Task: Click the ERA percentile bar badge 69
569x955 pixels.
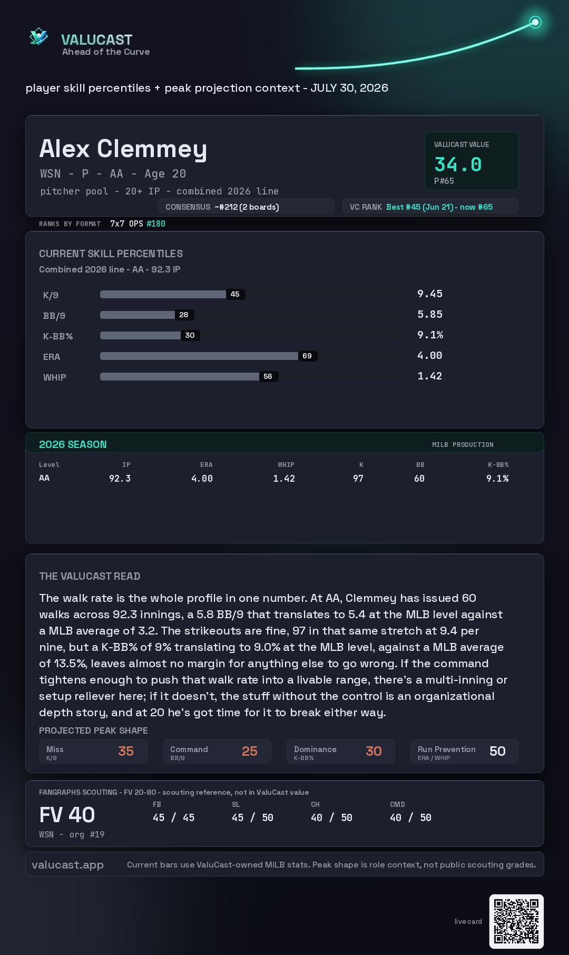Action: 307,356
